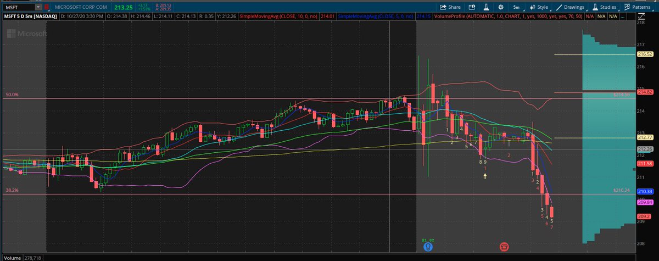Click the Share arrow icon
Screen dimensions: 659x261
pyautogui.click(x=443, y=7)
